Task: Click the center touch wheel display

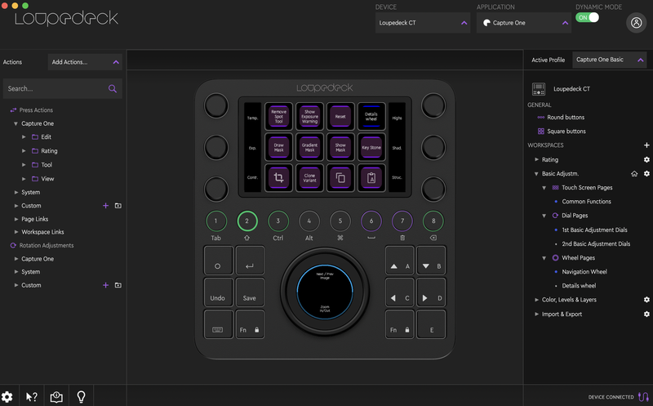Action: point(325,292)
